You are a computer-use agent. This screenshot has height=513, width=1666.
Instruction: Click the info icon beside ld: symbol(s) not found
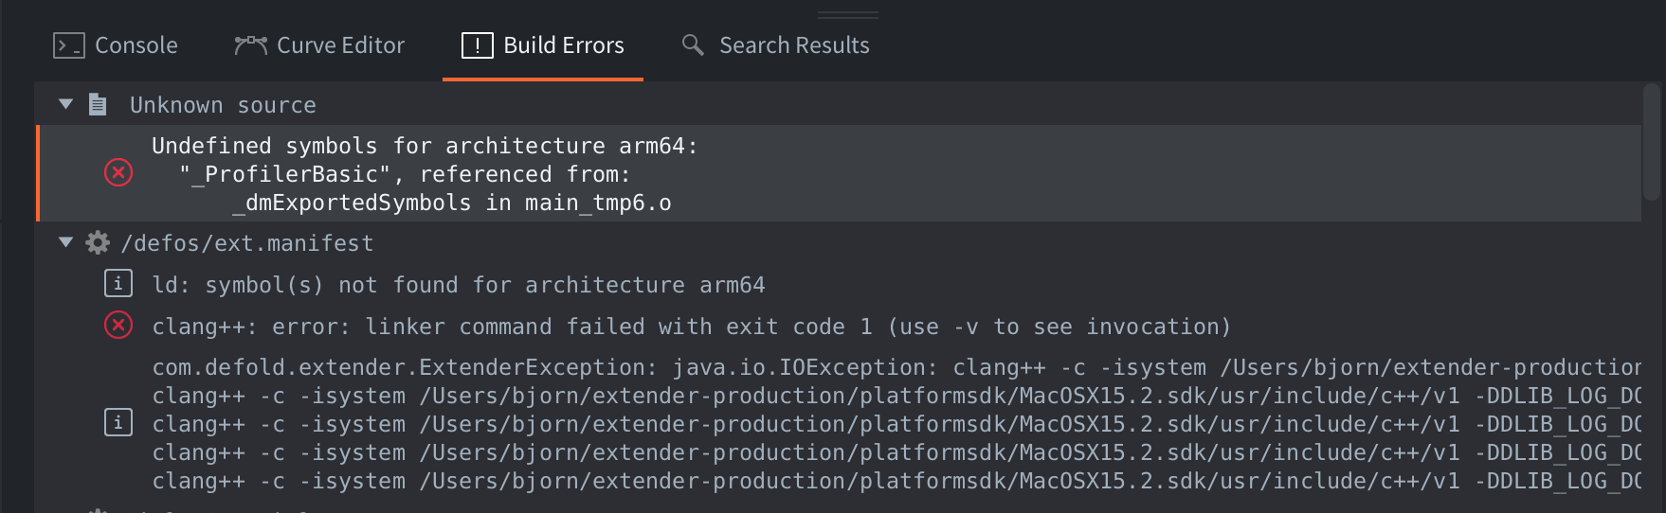[118, 283]
